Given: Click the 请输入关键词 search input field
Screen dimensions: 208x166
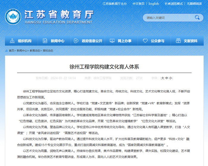Looking at the screenshot, I should (x=168, y=18).
